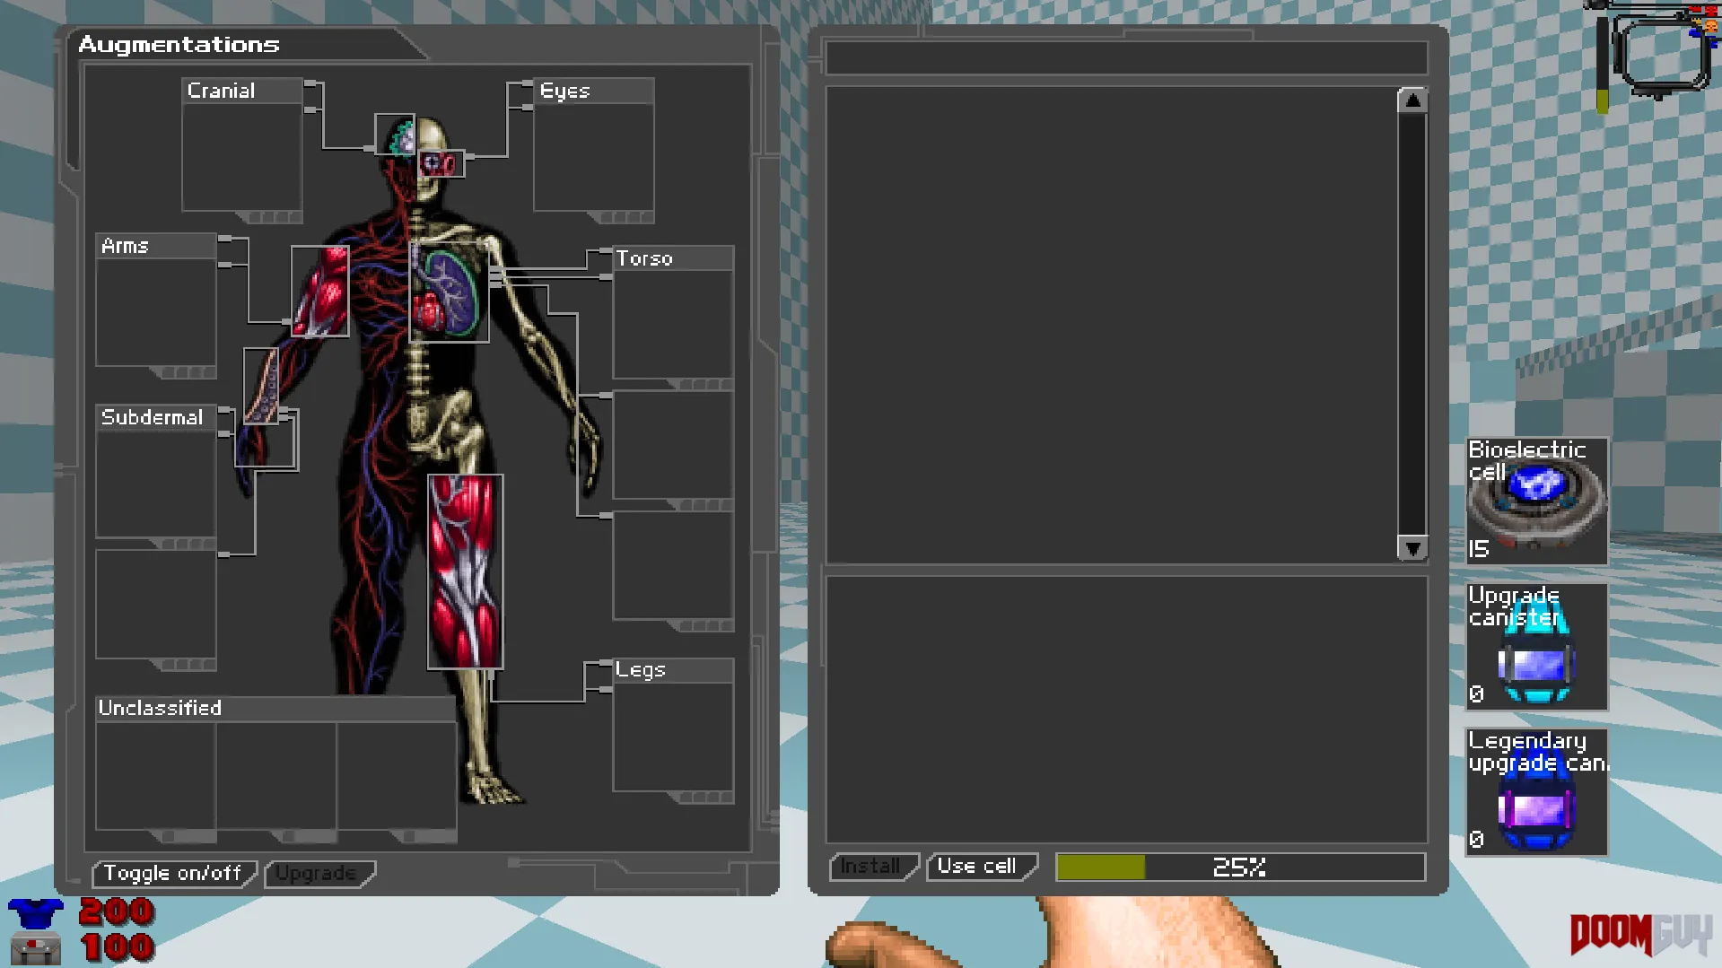Image resolution: width=1722 pixels, height=968 pixels.
Task: Select the third Torso augmentation slot
Action: pos(673,565)
